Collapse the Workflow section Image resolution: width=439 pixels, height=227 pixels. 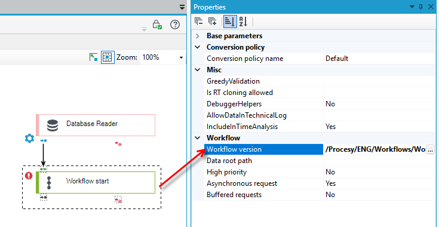[198, 138]
